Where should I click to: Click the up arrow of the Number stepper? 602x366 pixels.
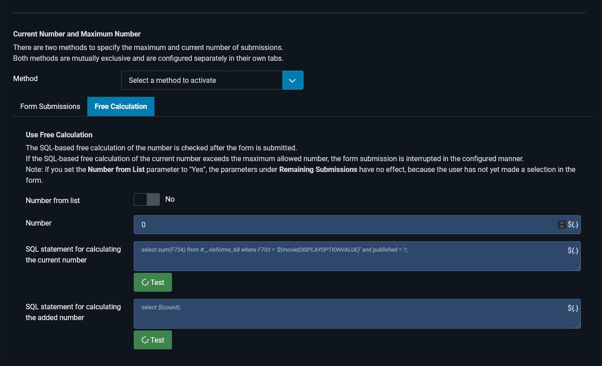click(x=561, y=222)
